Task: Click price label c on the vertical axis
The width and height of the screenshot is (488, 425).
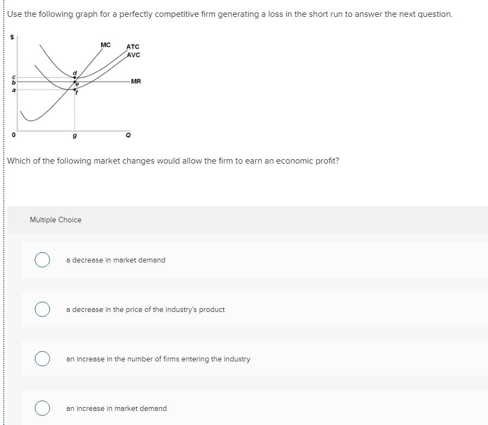Action: coord(14,77)
